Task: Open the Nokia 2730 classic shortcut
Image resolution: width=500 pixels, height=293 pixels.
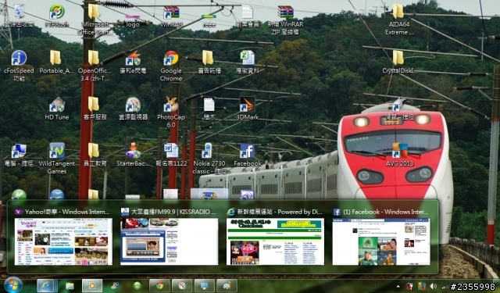Action: tap(207, 151)
